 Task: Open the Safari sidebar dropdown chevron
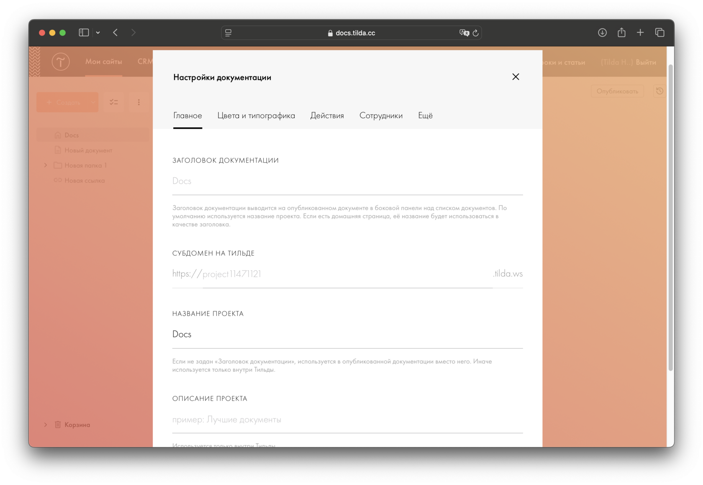click(98, 33)
